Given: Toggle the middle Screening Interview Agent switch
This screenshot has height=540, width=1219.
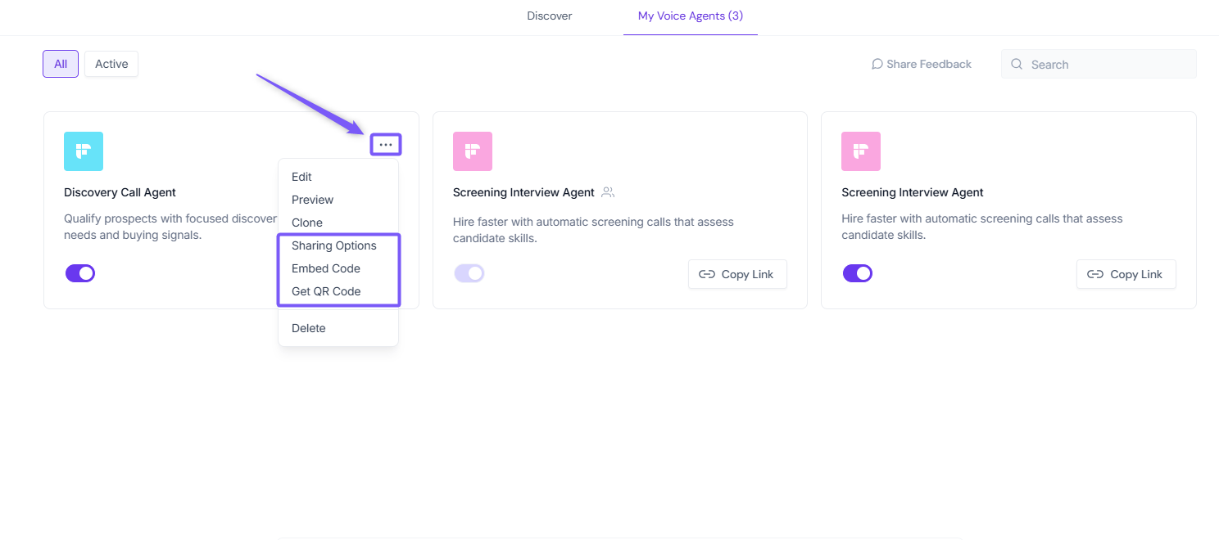Looking at the screenshot, I should (x=469, y=273).
